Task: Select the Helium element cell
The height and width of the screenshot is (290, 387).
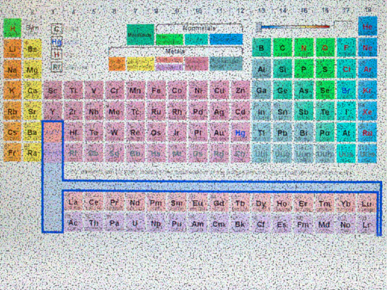Action: tap(368, 27)
